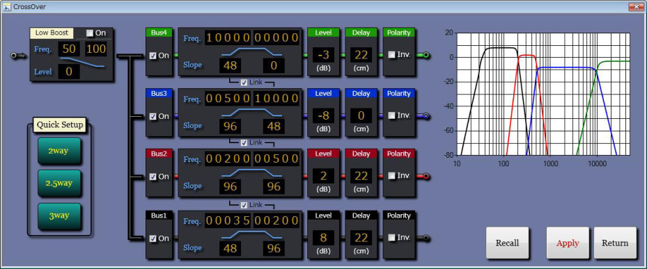The image size is (647, 269).
Task: Select Bus4 low frequency field 10000
Action: tap(228, 38)
